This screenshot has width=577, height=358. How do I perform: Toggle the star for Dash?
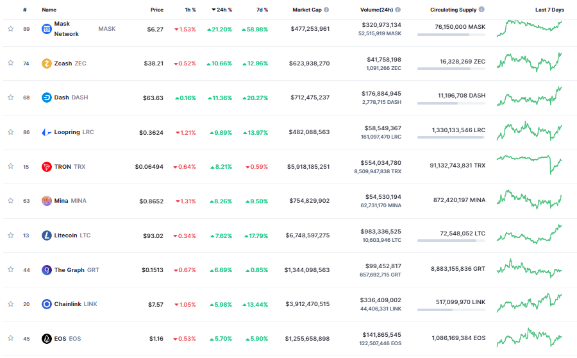tap(11, 98)
